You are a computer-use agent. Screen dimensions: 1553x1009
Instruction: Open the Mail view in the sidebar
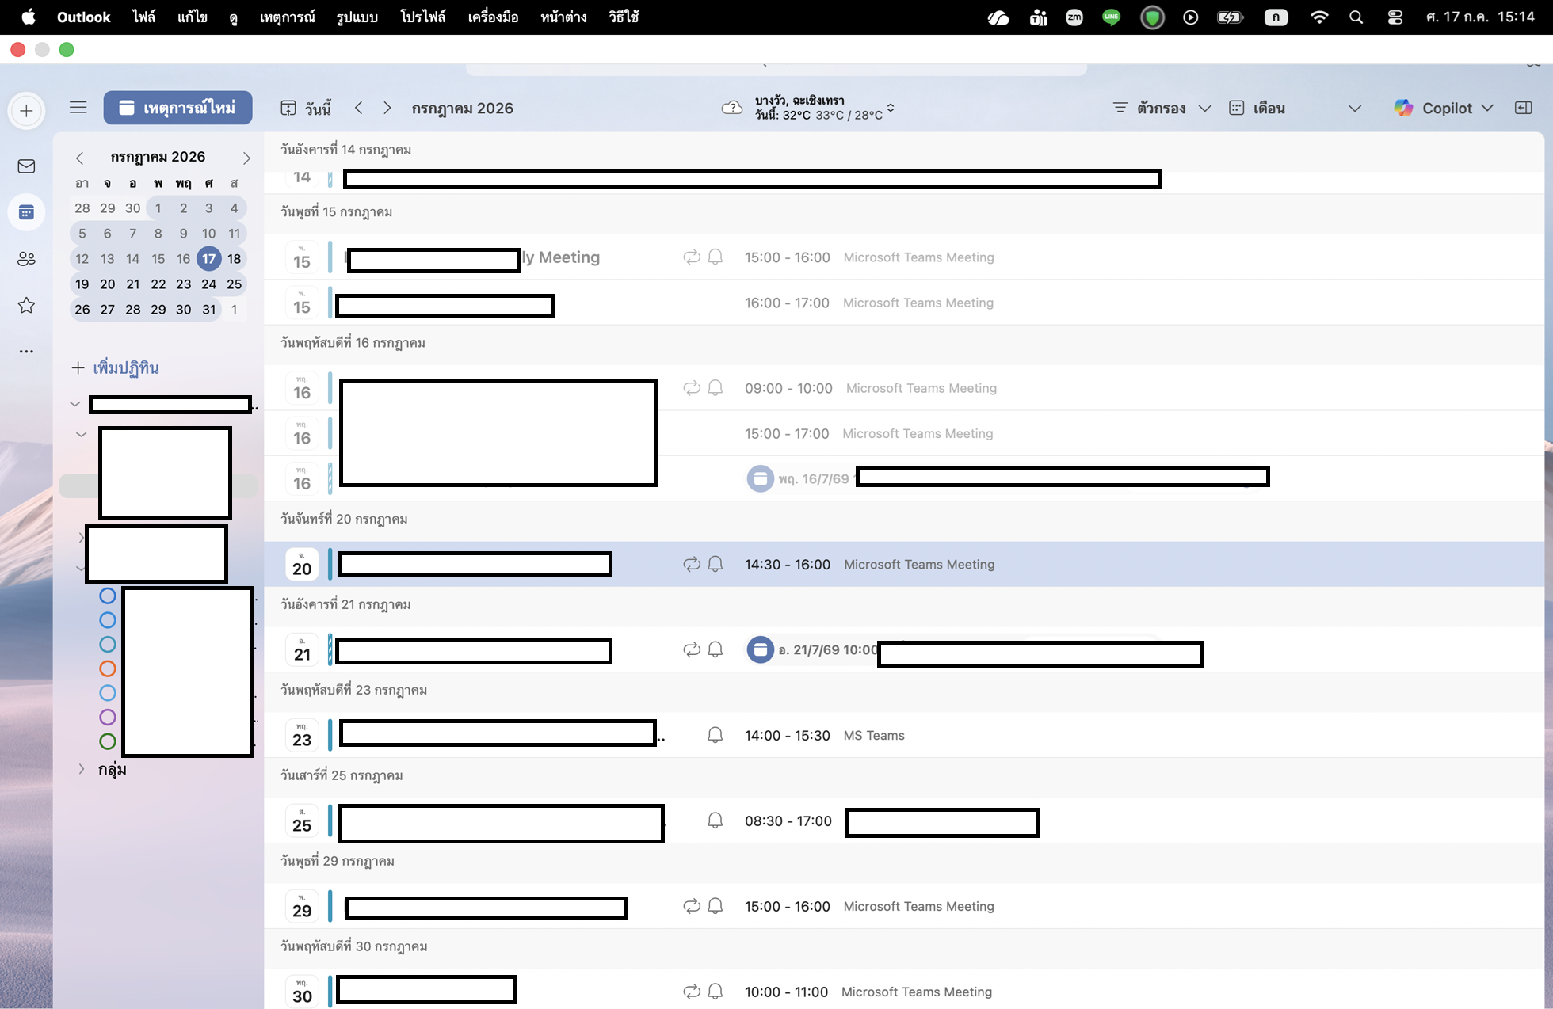[x=26, y=166]
